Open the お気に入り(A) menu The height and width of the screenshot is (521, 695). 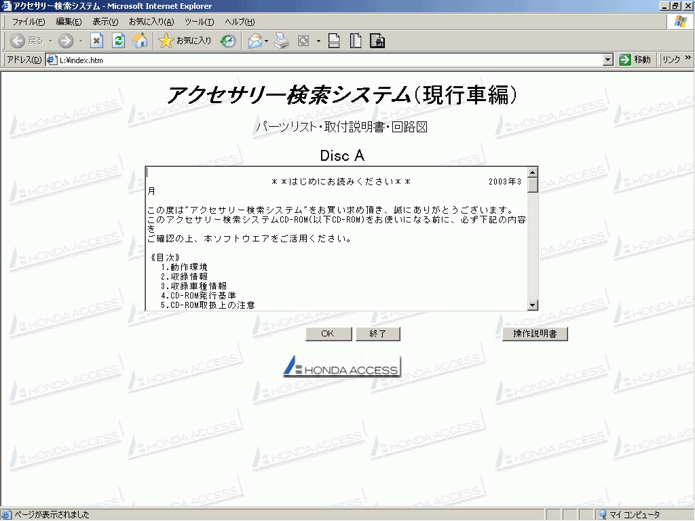(151, 22)
